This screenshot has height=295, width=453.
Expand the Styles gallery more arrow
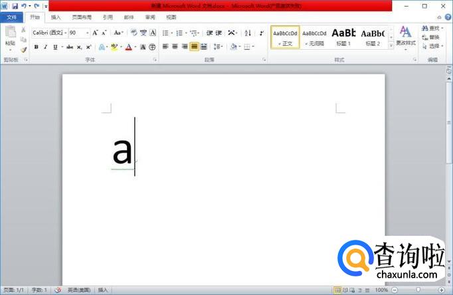(391, 45)
